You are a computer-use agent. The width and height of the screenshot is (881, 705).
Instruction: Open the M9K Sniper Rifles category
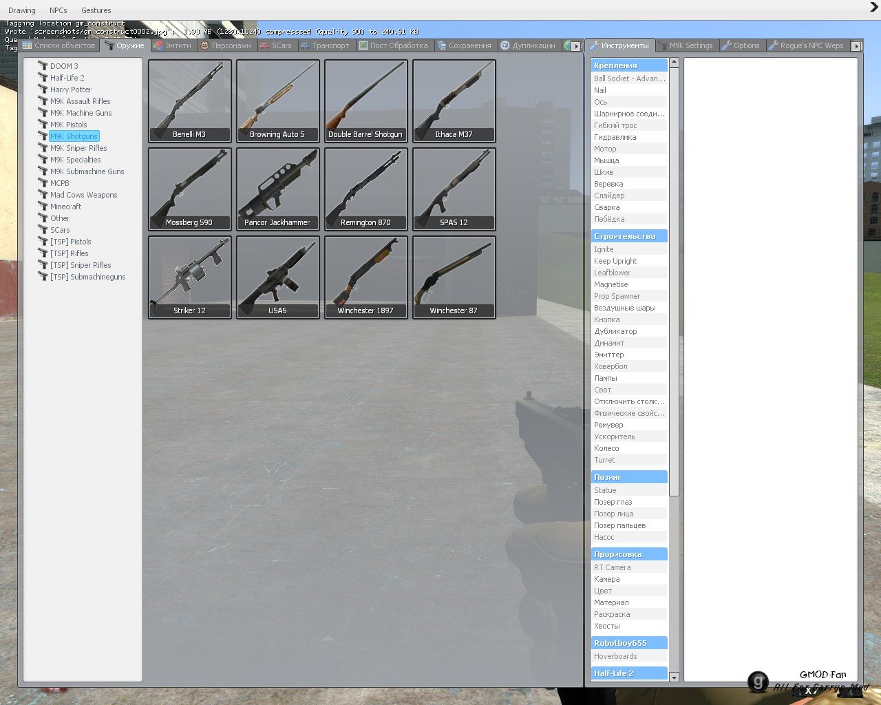tap(78, 148)
